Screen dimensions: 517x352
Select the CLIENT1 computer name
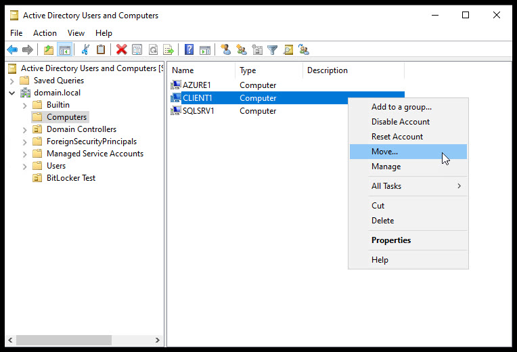pyautogui.click(x=197, y=98)
